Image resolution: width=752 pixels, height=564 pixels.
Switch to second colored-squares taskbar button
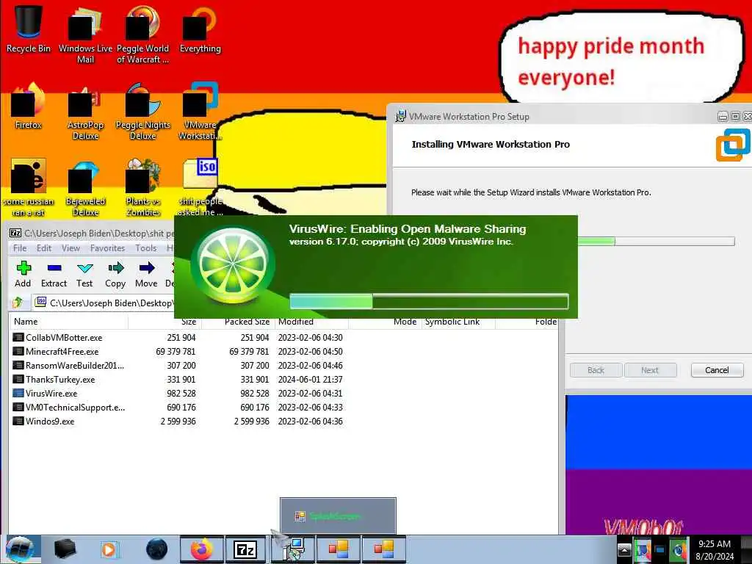[x=383, y=549]
